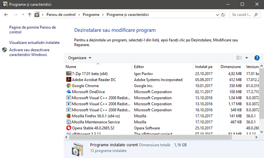Expand the address bar history dropdown
This screenshot has width=264, height=158.
[218, 15]
